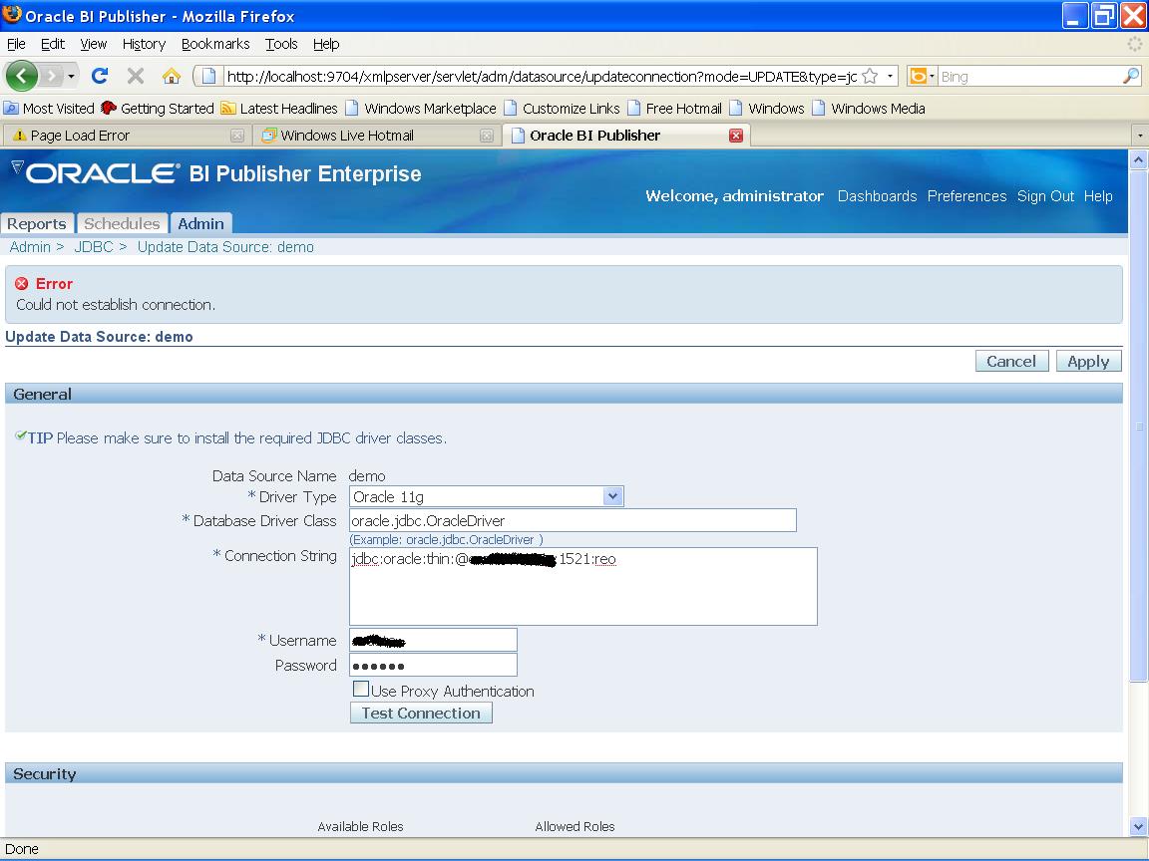The height and width of the screenshot is (861, 1149).
Task: Click the Oracle logo in the header
Action: tap(103, 172)
